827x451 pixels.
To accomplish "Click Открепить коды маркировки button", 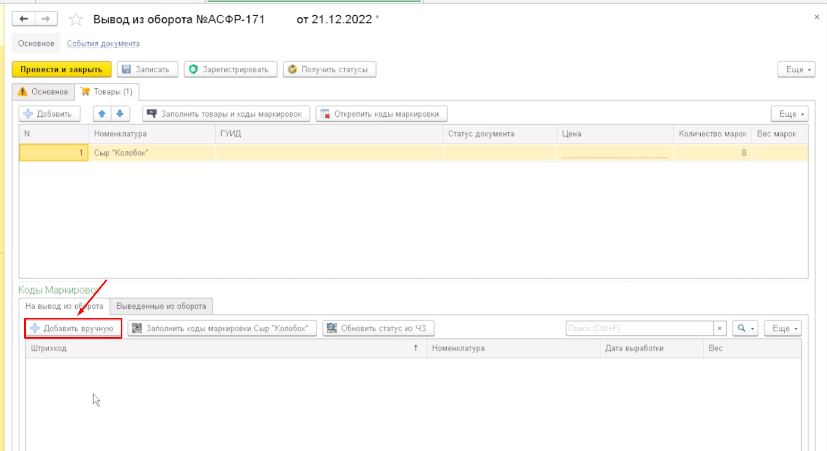I will (381, 114).
